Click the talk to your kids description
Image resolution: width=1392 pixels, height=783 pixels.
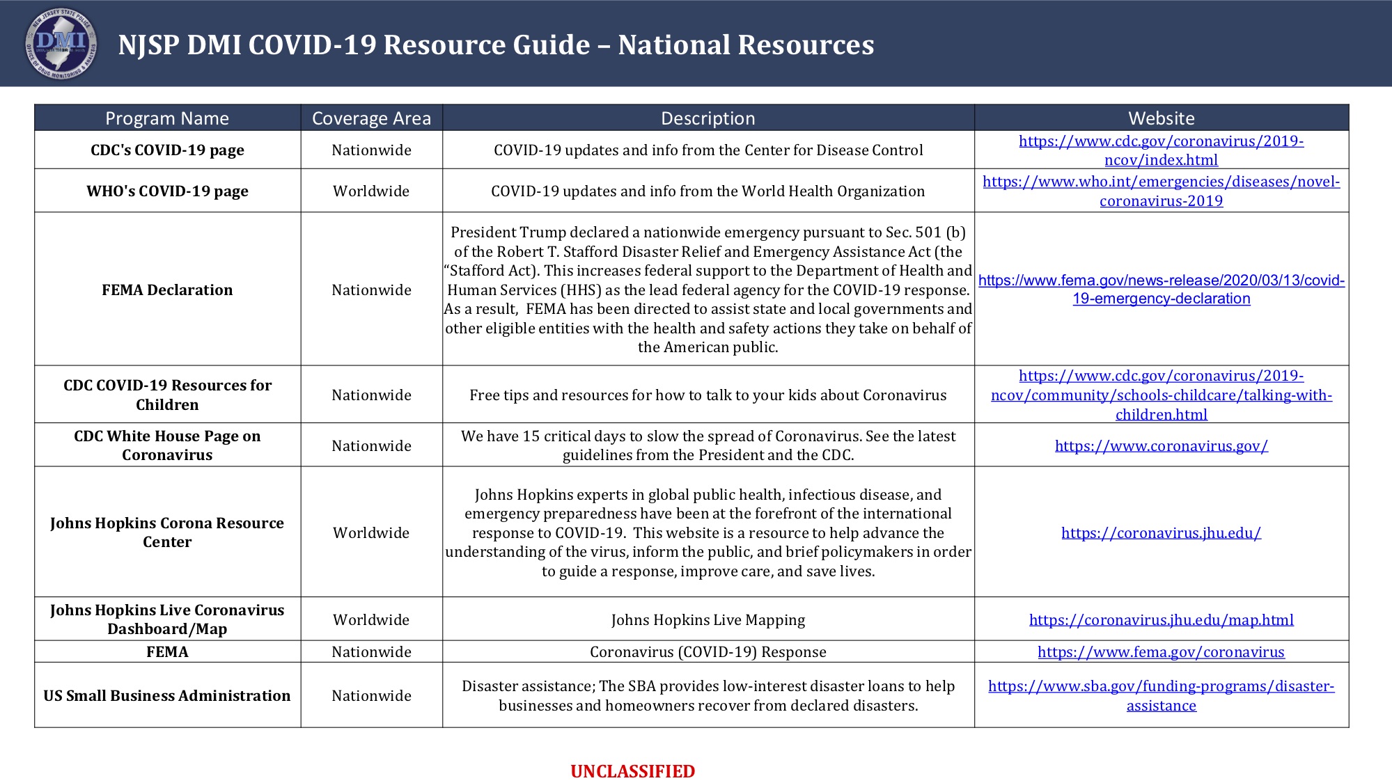click(x=708, y=395)
